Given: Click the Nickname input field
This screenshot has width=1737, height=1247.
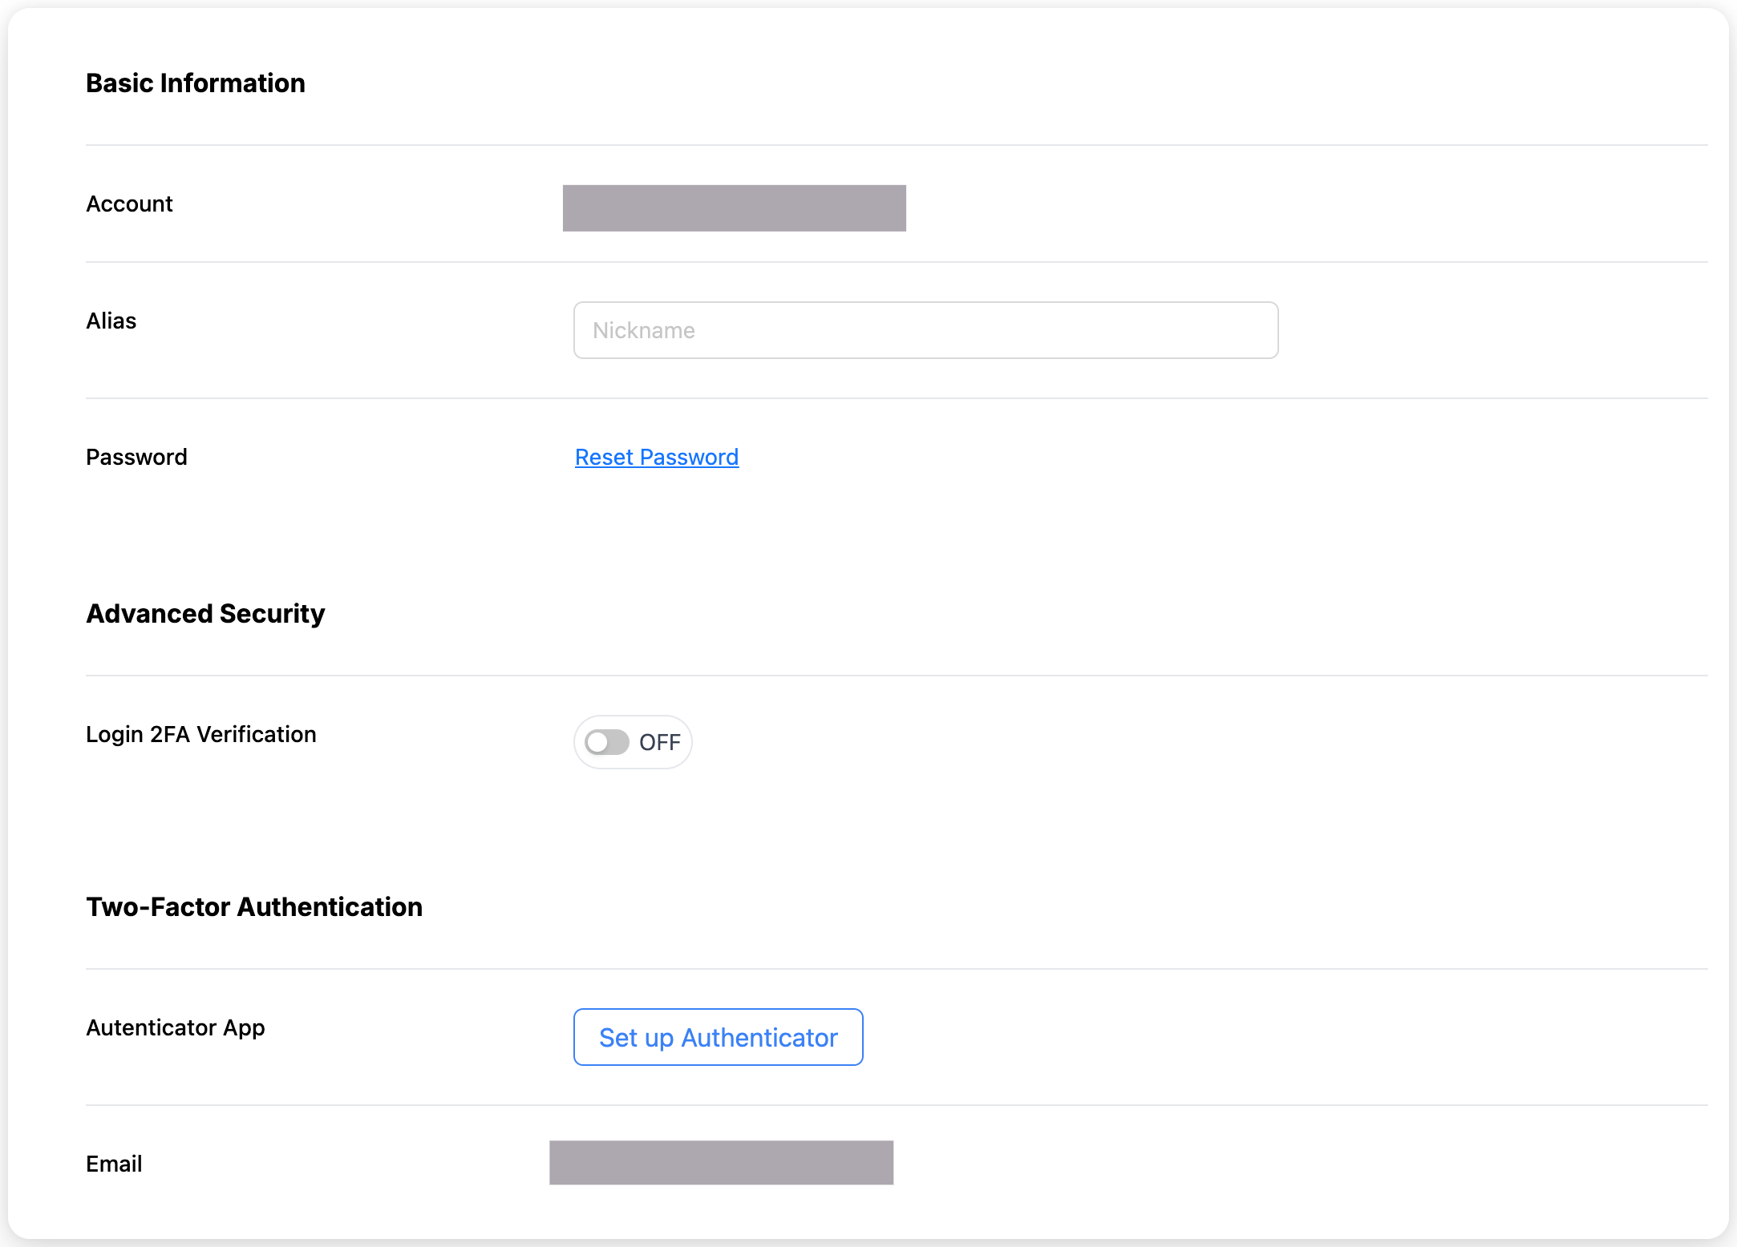Looking at the screenshot, I should click(x=925, y=330).
